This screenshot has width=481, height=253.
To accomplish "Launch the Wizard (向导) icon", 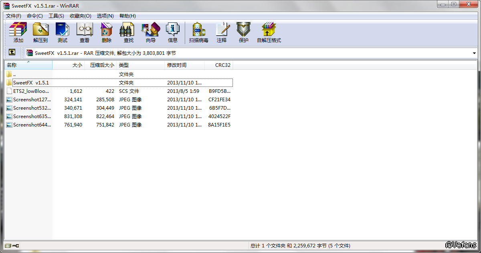I will point(151,33).
